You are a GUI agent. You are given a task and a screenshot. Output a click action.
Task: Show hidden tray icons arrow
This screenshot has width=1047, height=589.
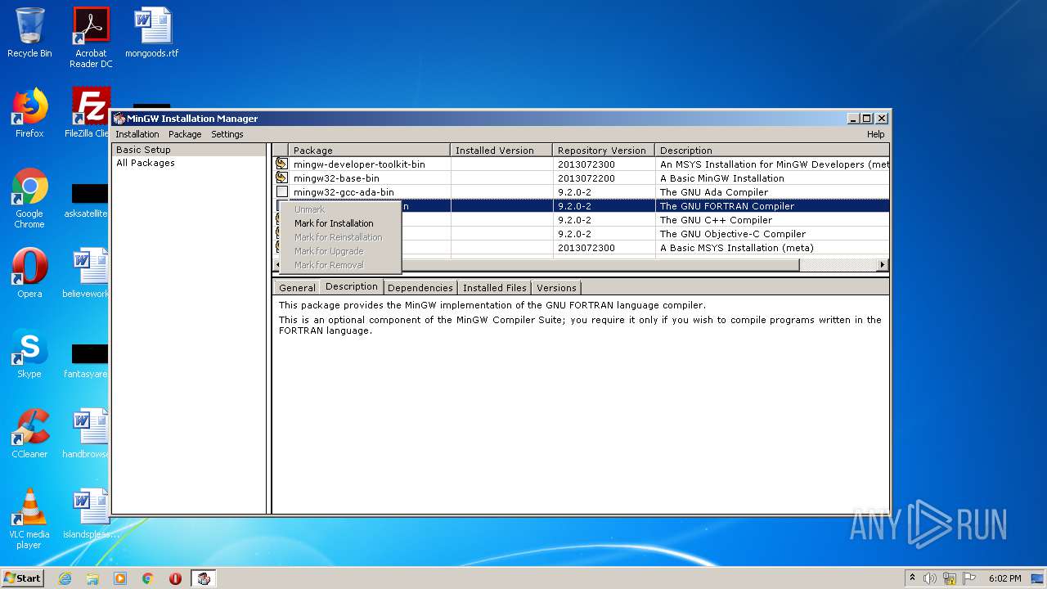pyautogui.click(x=912, y=578)
